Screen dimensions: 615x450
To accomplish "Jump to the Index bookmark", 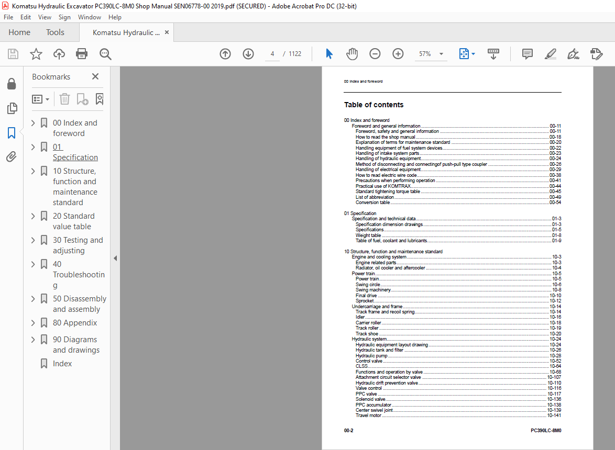I will [x=62, y=364].
